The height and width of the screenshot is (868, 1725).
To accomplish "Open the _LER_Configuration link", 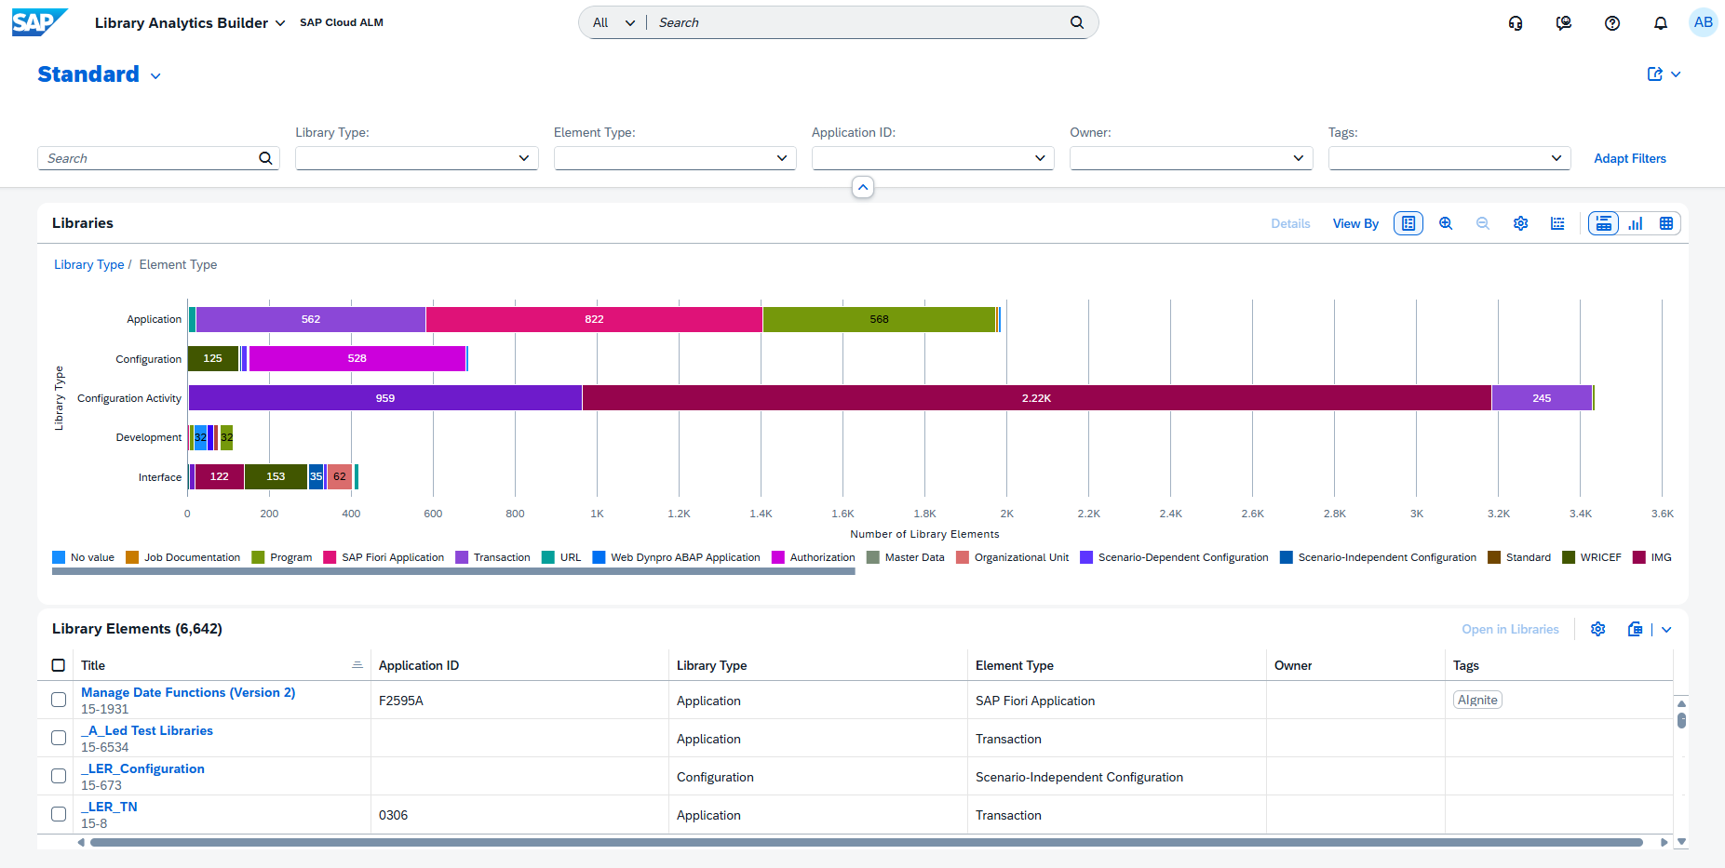I will 142,768.
